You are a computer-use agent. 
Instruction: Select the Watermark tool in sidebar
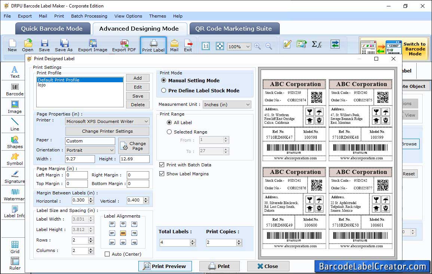pos(15,195)
